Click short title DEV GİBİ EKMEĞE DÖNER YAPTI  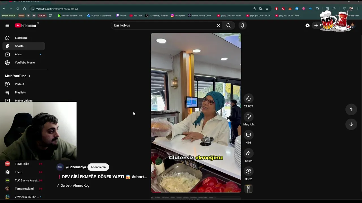[x=102, y=177]
